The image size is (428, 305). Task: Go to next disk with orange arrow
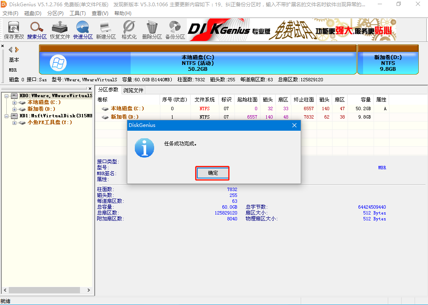[17, 49]
